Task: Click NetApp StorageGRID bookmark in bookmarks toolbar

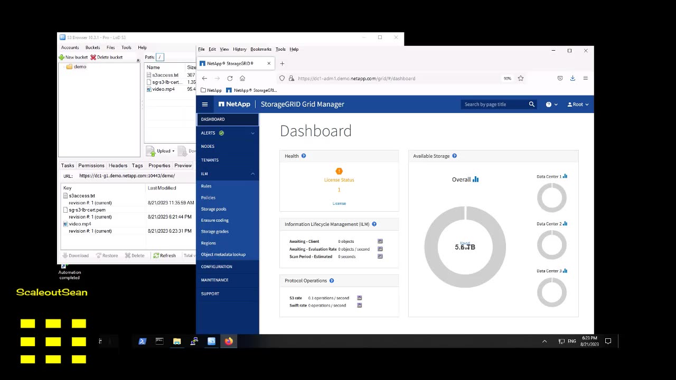Action: [x=251, y=90]
